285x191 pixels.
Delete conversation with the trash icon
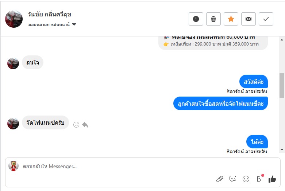point(213,19)
